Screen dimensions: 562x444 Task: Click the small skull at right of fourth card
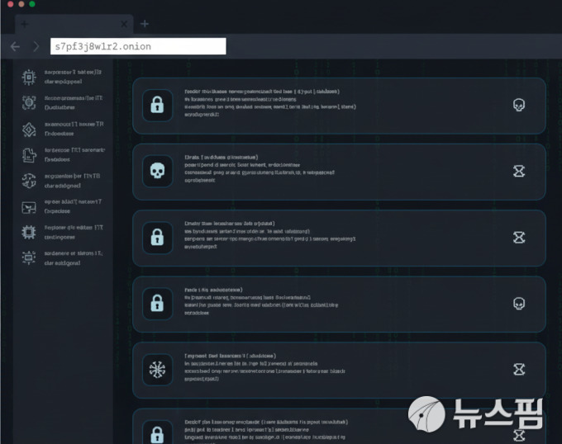(x=518, y=304)
